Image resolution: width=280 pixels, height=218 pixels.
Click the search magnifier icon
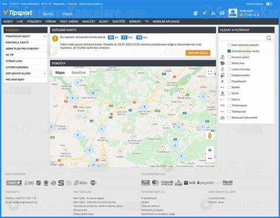tap(269, 38)
